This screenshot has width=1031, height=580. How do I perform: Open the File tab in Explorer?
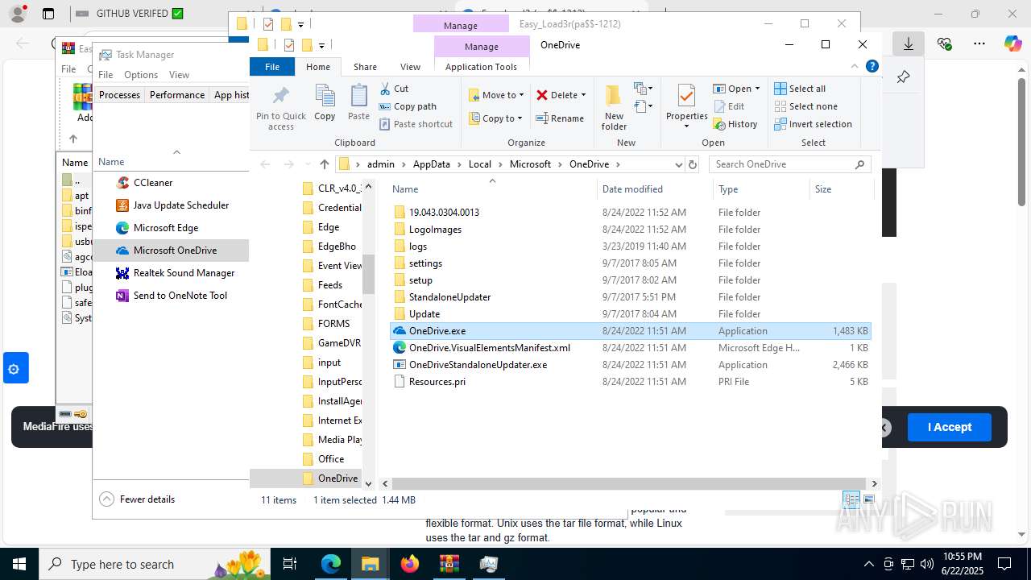[272, 67]
